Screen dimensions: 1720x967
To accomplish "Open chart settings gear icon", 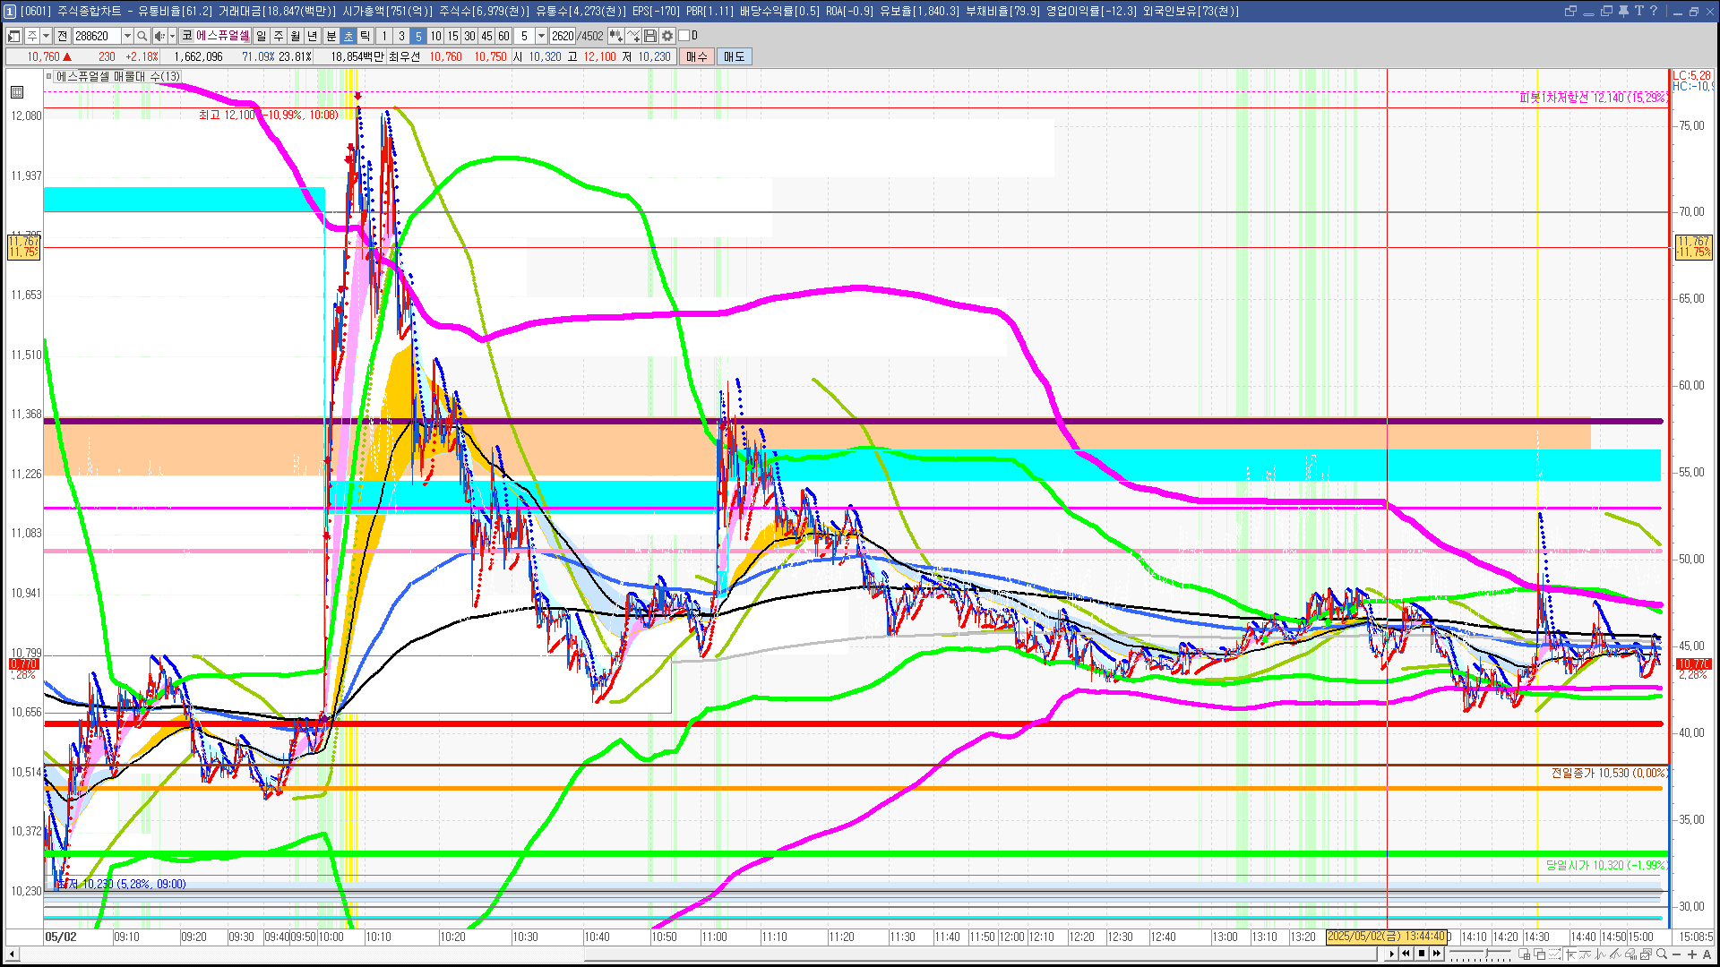I will [667, 36].
